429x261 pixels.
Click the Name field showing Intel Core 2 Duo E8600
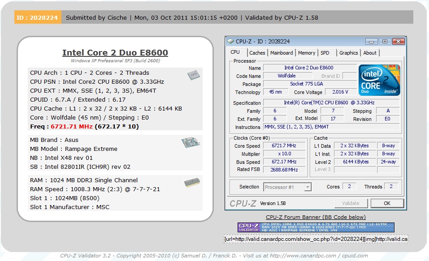310,68
